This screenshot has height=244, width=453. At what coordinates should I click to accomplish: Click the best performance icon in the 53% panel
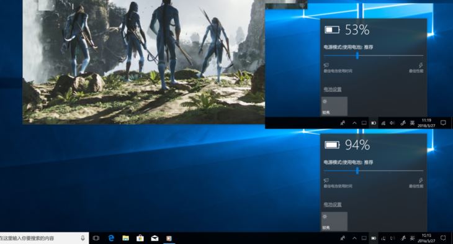[x=421, y=65]
